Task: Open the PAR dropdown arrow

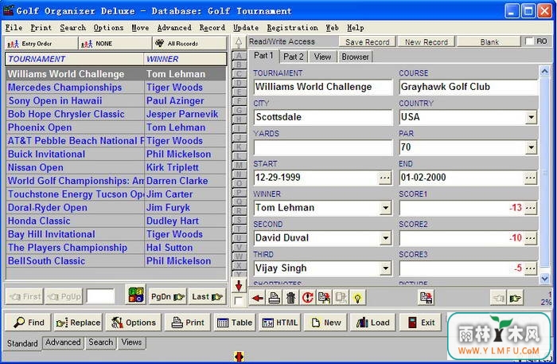Action: 531,147
